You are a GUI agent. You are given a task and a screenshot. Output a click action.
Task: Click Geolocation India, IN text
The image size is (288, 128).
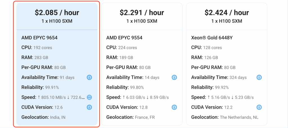pos(43,117)
